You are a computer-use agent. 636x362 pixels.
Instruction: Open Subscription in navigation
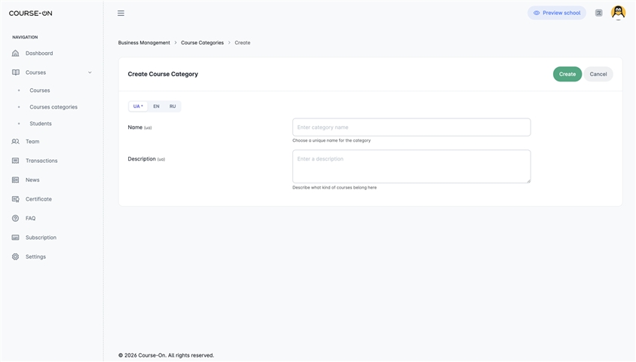41,238
